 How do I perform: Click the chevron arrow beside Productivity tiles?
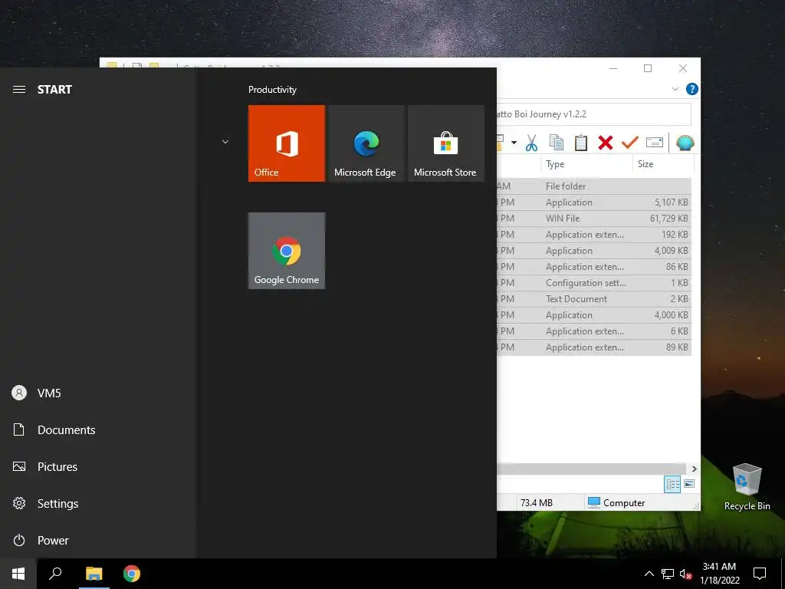pos(225,142)
